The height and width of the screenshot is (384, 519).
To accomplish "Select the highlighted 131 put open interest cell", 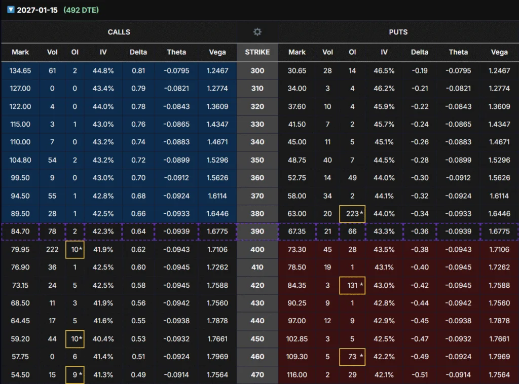I will point(352,285).
